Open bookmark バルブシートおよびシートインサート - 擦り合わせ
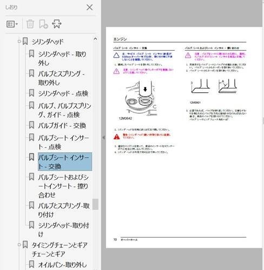 click(x=63, y=186)
